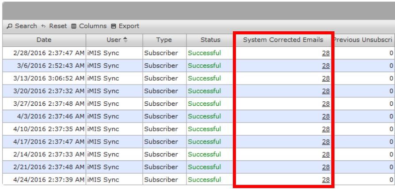The image size is (395, 189).
Task: Click the Export label in toolbar
Action: (x=129, y=26)
